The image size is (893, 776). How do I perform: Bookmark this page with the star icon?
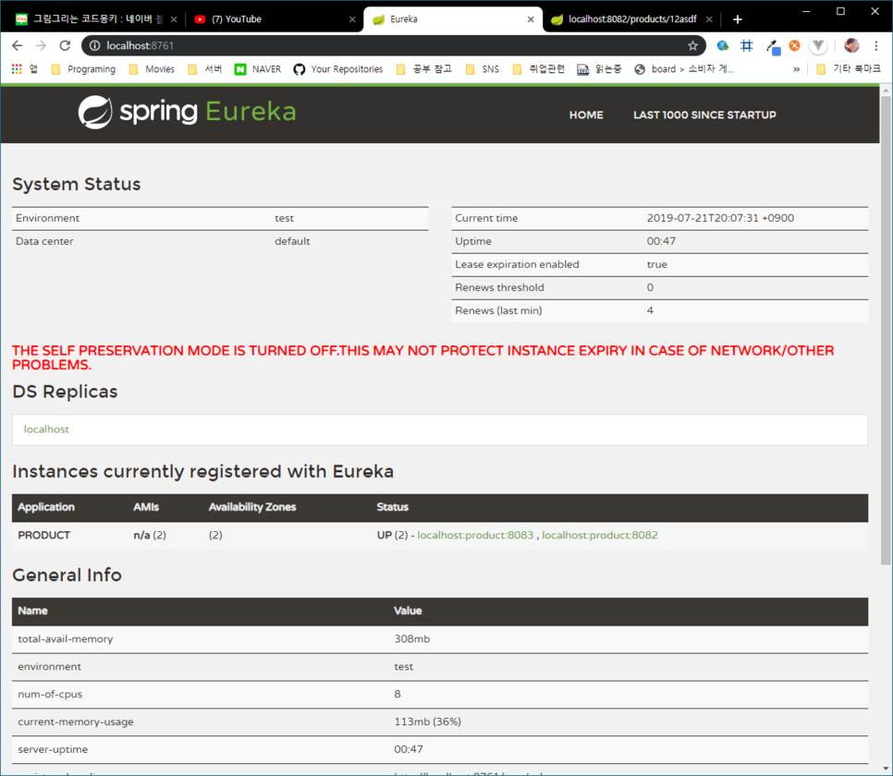point(692,45)
